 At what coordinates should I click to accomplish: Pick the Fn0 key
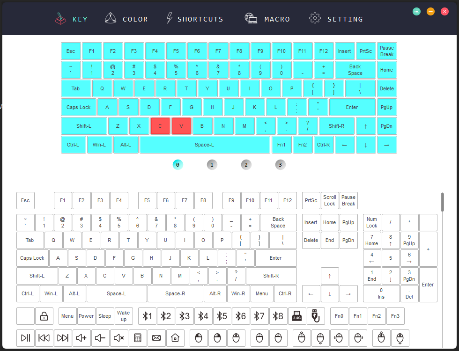(x=339, y=316)
